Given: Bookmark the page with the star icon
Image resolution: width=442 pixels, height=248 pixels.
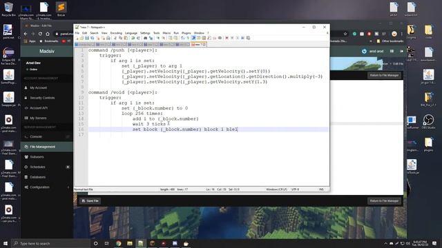Looking at the screenshot, I should click(345, 34).
